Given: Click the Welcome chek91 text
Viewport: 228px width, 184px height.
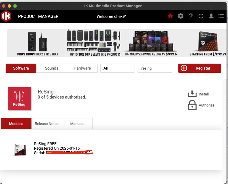Looking at the screenshot, I should 111,16.
